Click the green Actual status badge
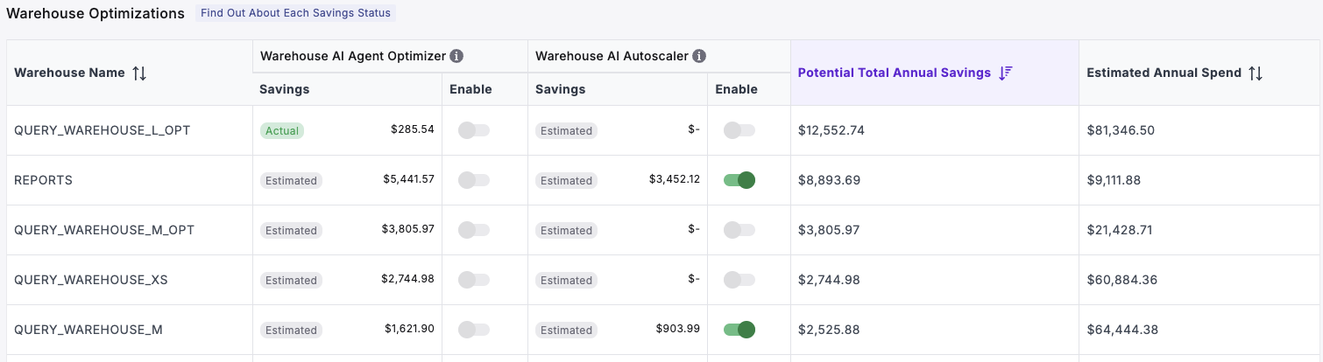The image size is (1323, 362). pyautogui.click(x=282, y=131)
